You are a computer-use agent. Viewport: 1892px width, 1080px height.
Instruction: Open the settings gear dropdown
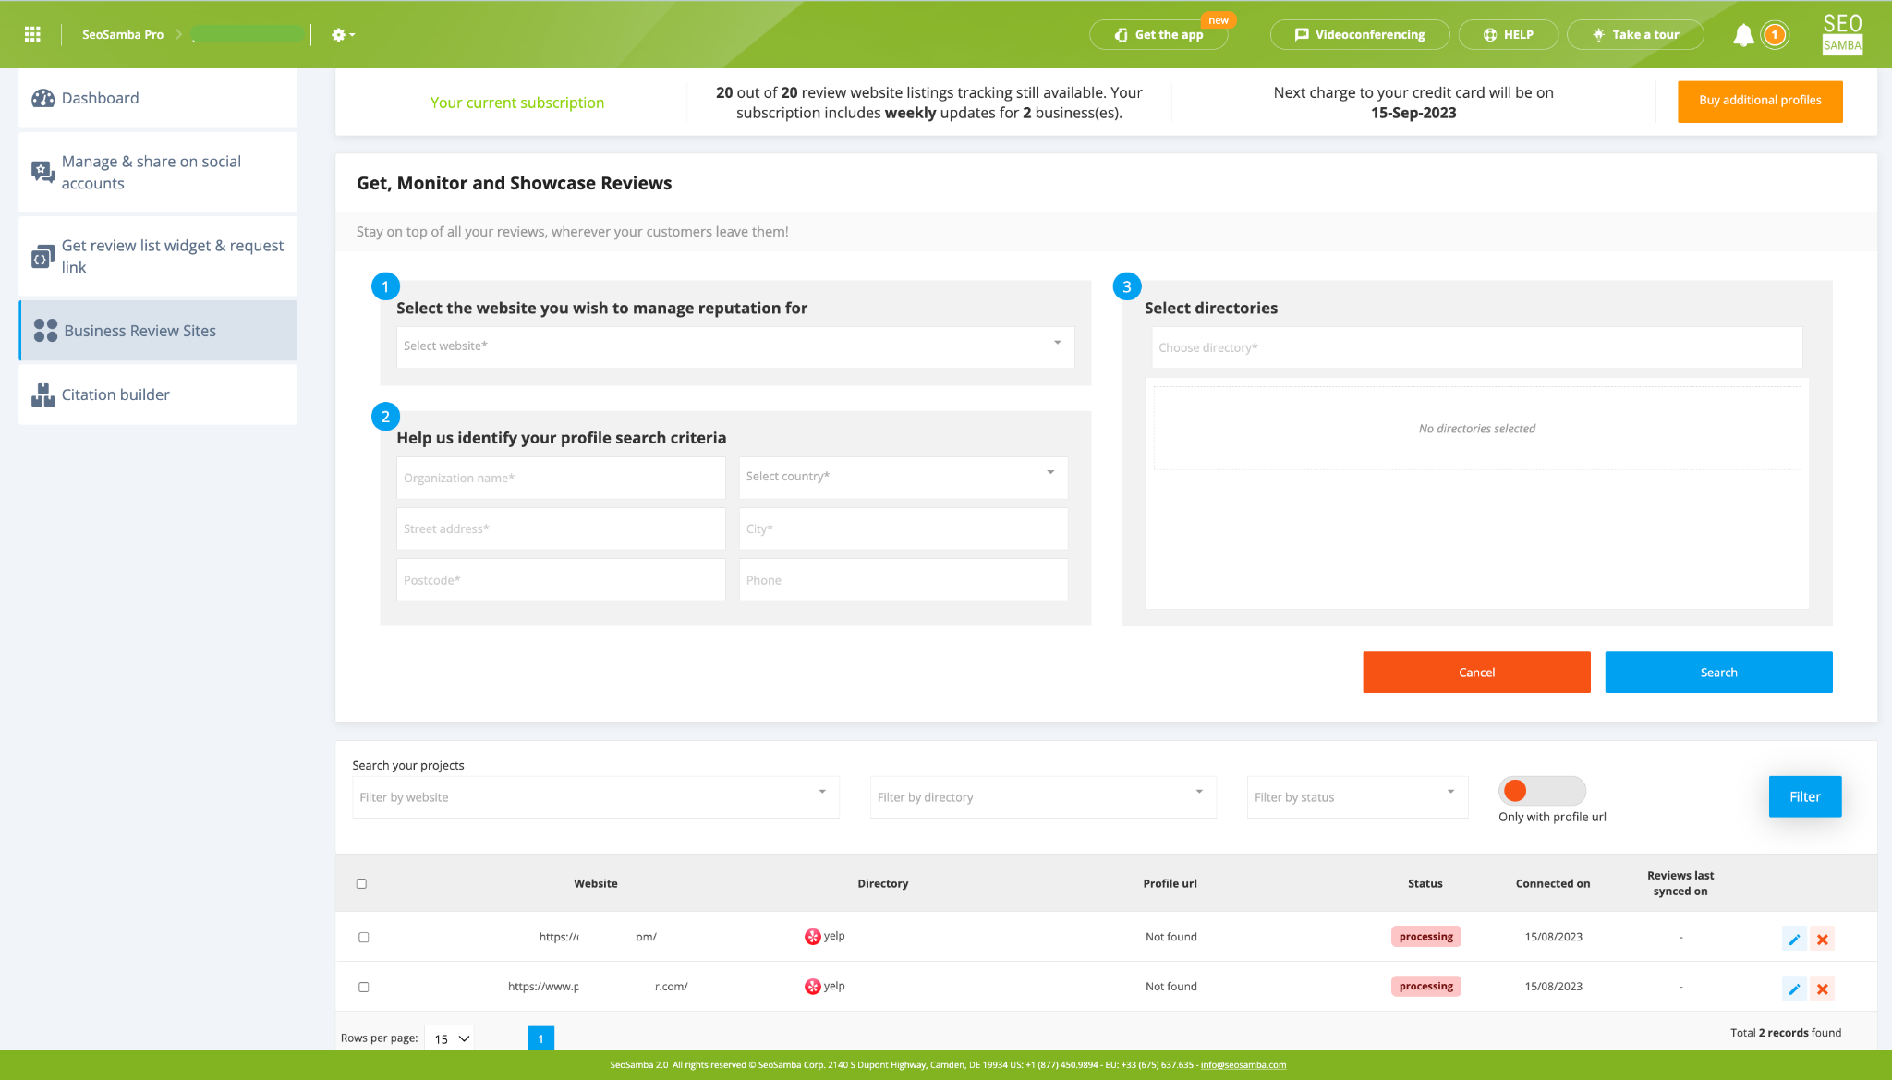[343, 34]
